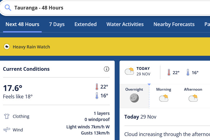This screenshot has width=210, height=140.
Task: Go to Nearby Forecasts tab
Action: [174, 25]
